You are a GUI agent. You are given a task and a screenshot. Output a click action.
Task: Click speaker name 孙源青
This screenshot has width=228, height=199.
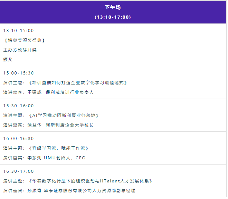tap(35, 191)
